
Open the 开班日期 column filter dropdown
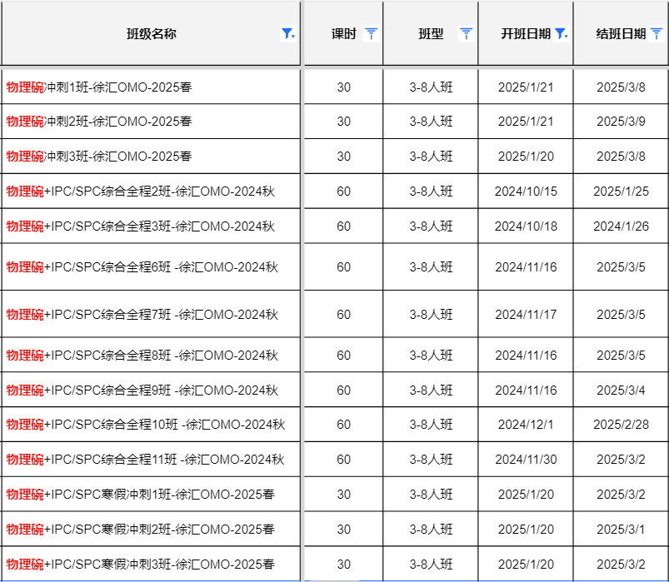click(561, 34)
